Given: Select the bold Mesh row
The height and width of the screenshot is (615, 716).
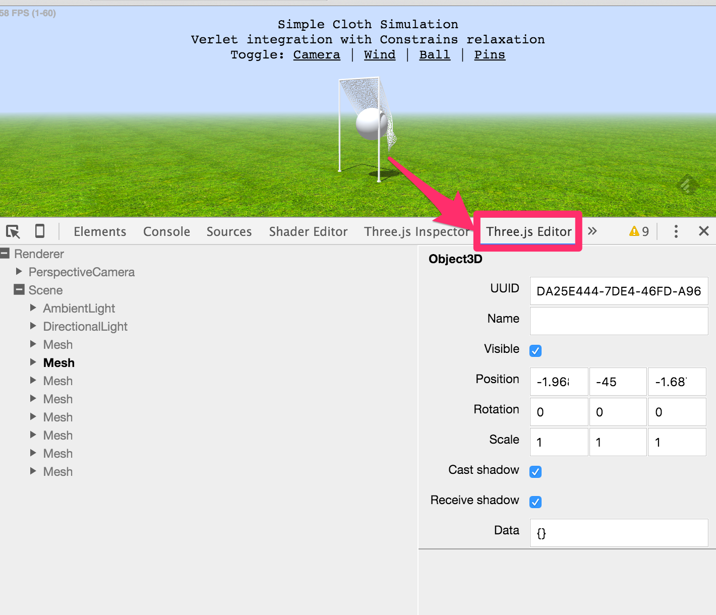Looking at the screenshot, I should pyautogui.click(x=58, y=362).
